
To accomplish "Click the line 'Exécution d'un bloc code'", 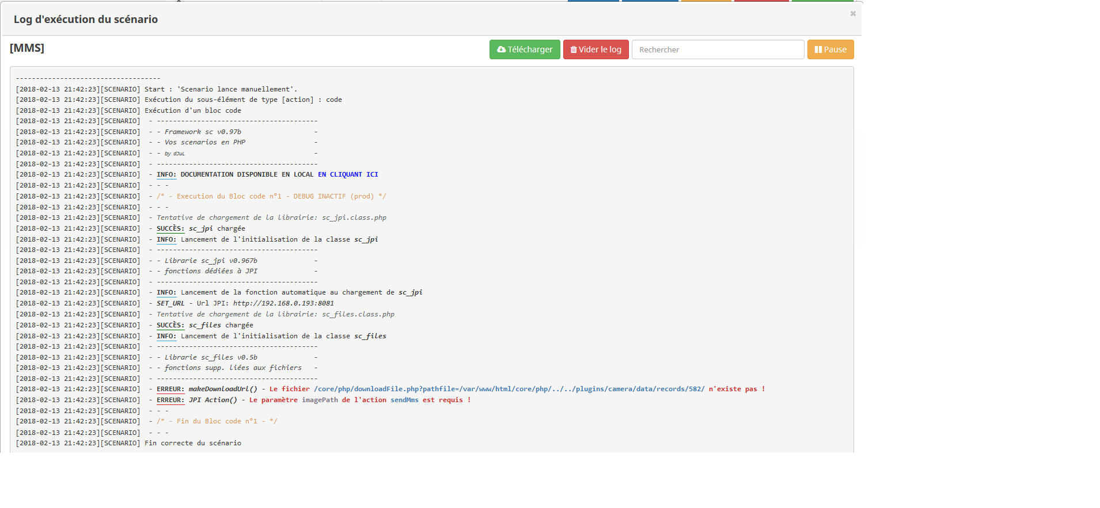I will click(128, 110).
